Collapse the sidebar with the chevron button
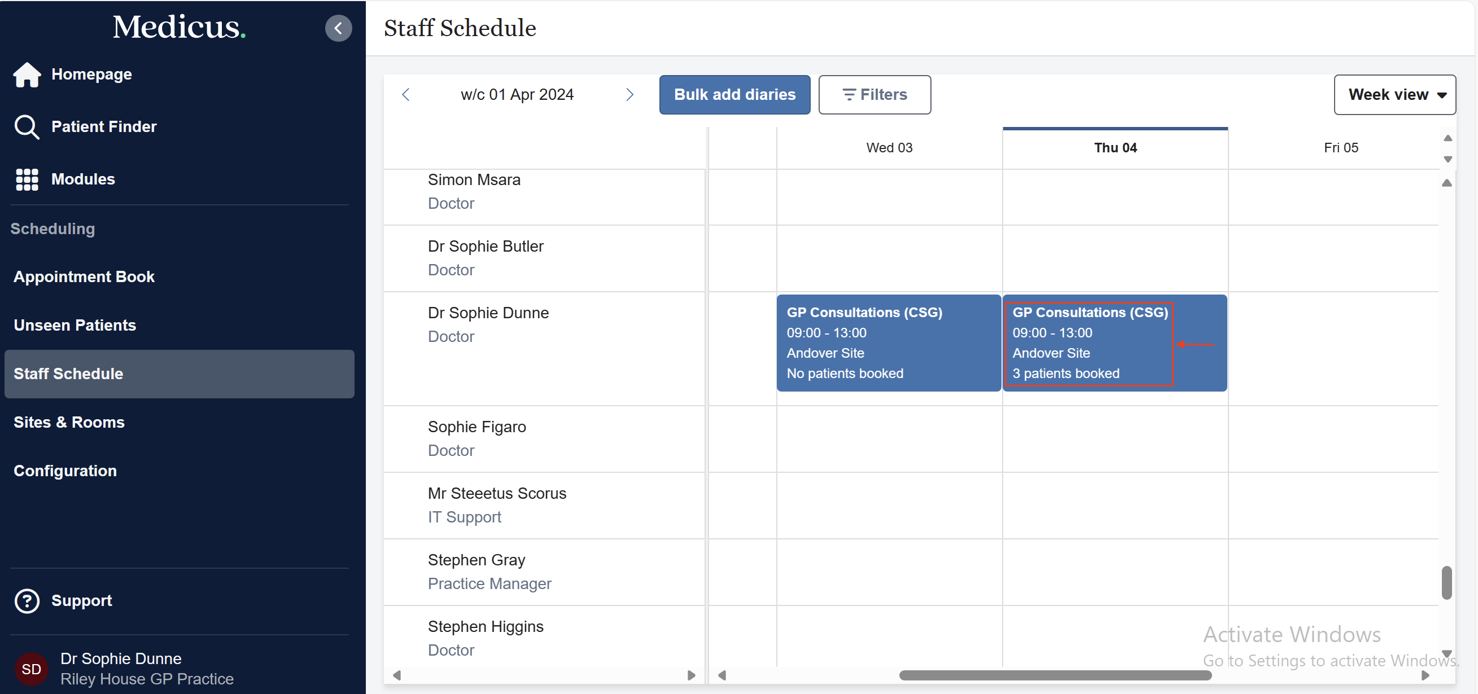Screen dimensions: 1478x694 338,28
